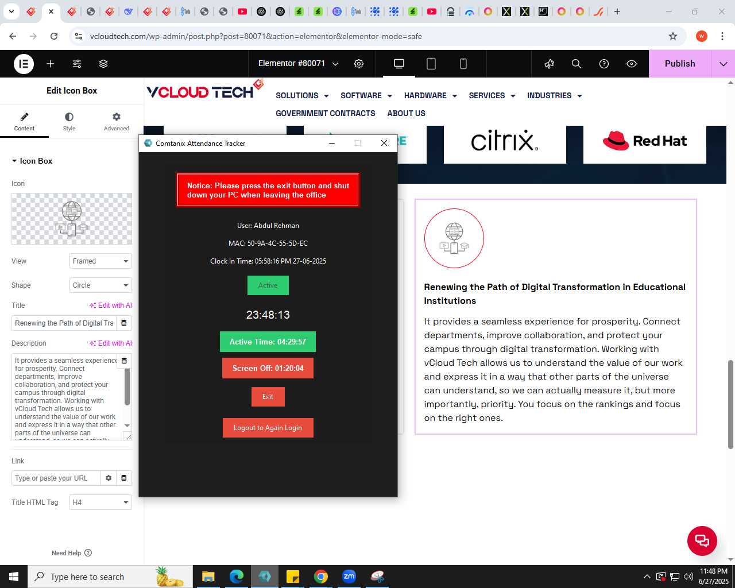735x588 pixels.
Task: Open the View dropdown set to Framed
Action: (x=100, y=261)
